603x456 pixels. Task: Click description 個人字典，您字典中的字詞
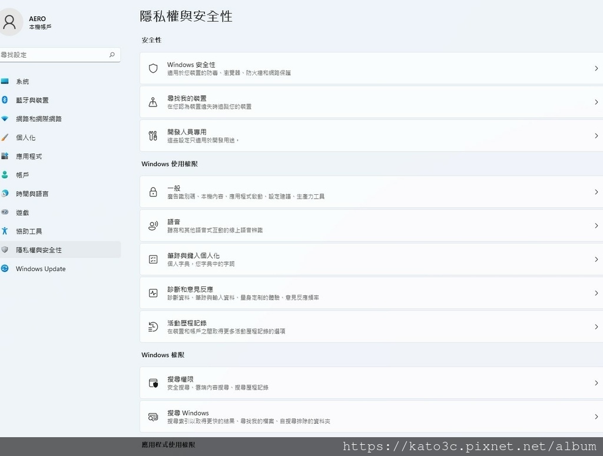coord(201,264)
